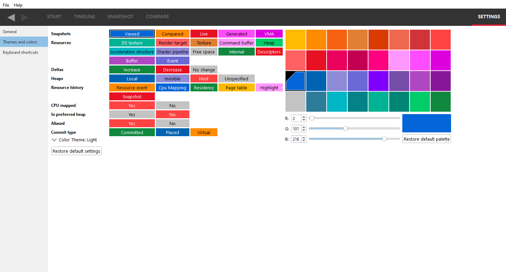Click the forward navigation arrow
The image size is (506, 272).
(25, 17)
